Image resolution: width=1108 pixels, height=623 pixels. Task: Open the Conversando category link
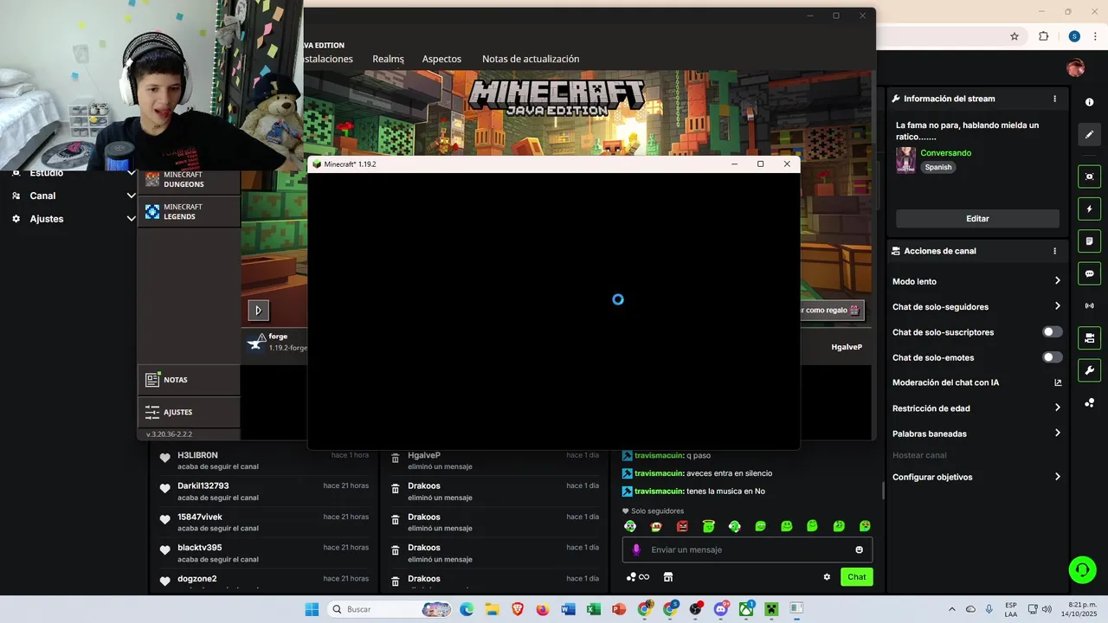tap(945, 153)
